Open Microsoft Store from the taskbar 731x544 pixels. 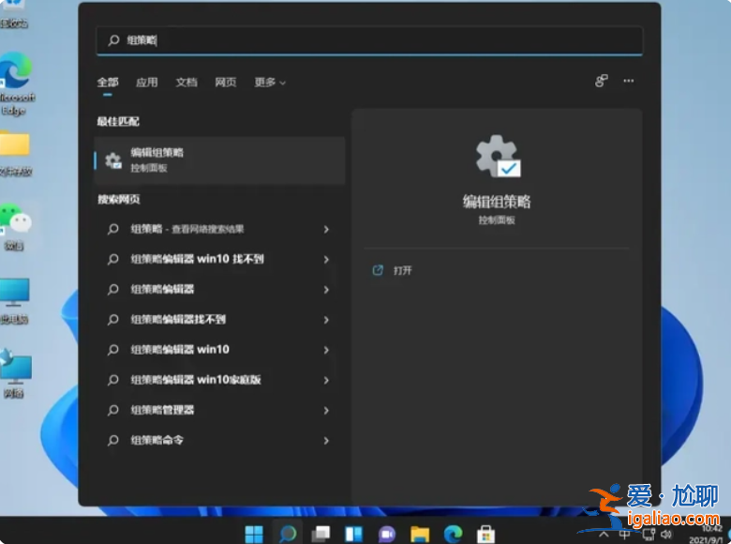(485, 534)
